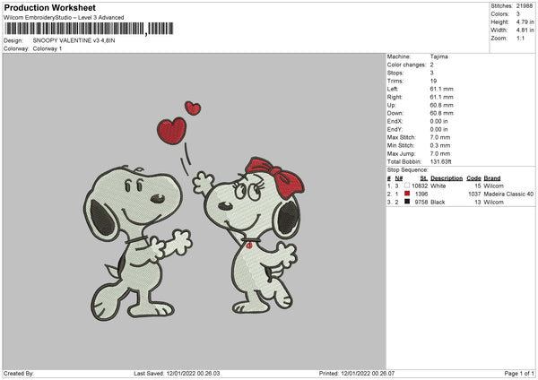Click the 'Max Jump:' label
538x380 pixels.
click(401, 153)
